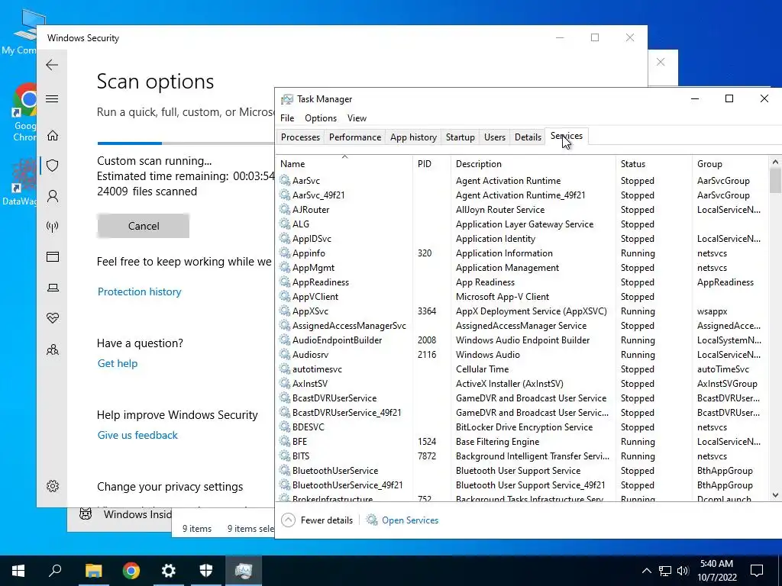Sort services by the PID column
Image resolution: width=782 pixels, height=586 pixels.
click(431, 164)
